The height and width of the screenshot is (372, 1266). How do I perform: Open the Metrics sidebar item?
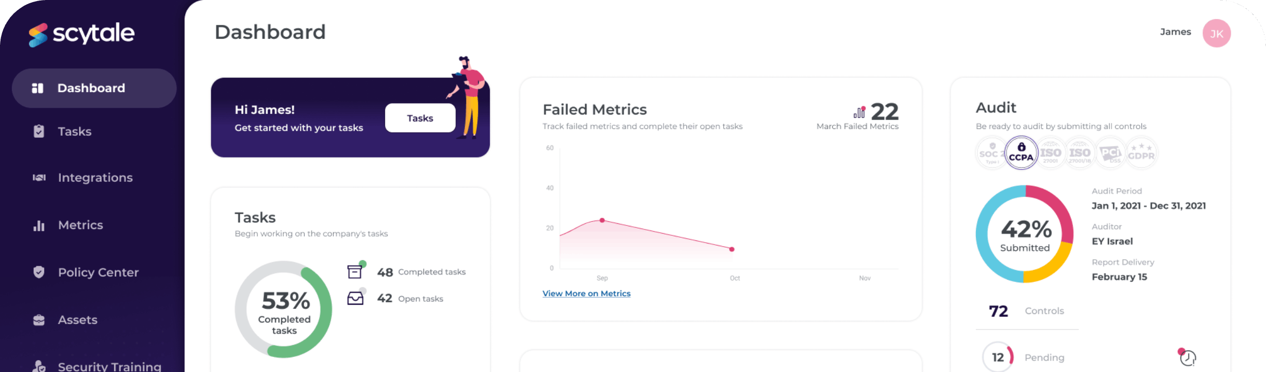(x=80, y=225)
